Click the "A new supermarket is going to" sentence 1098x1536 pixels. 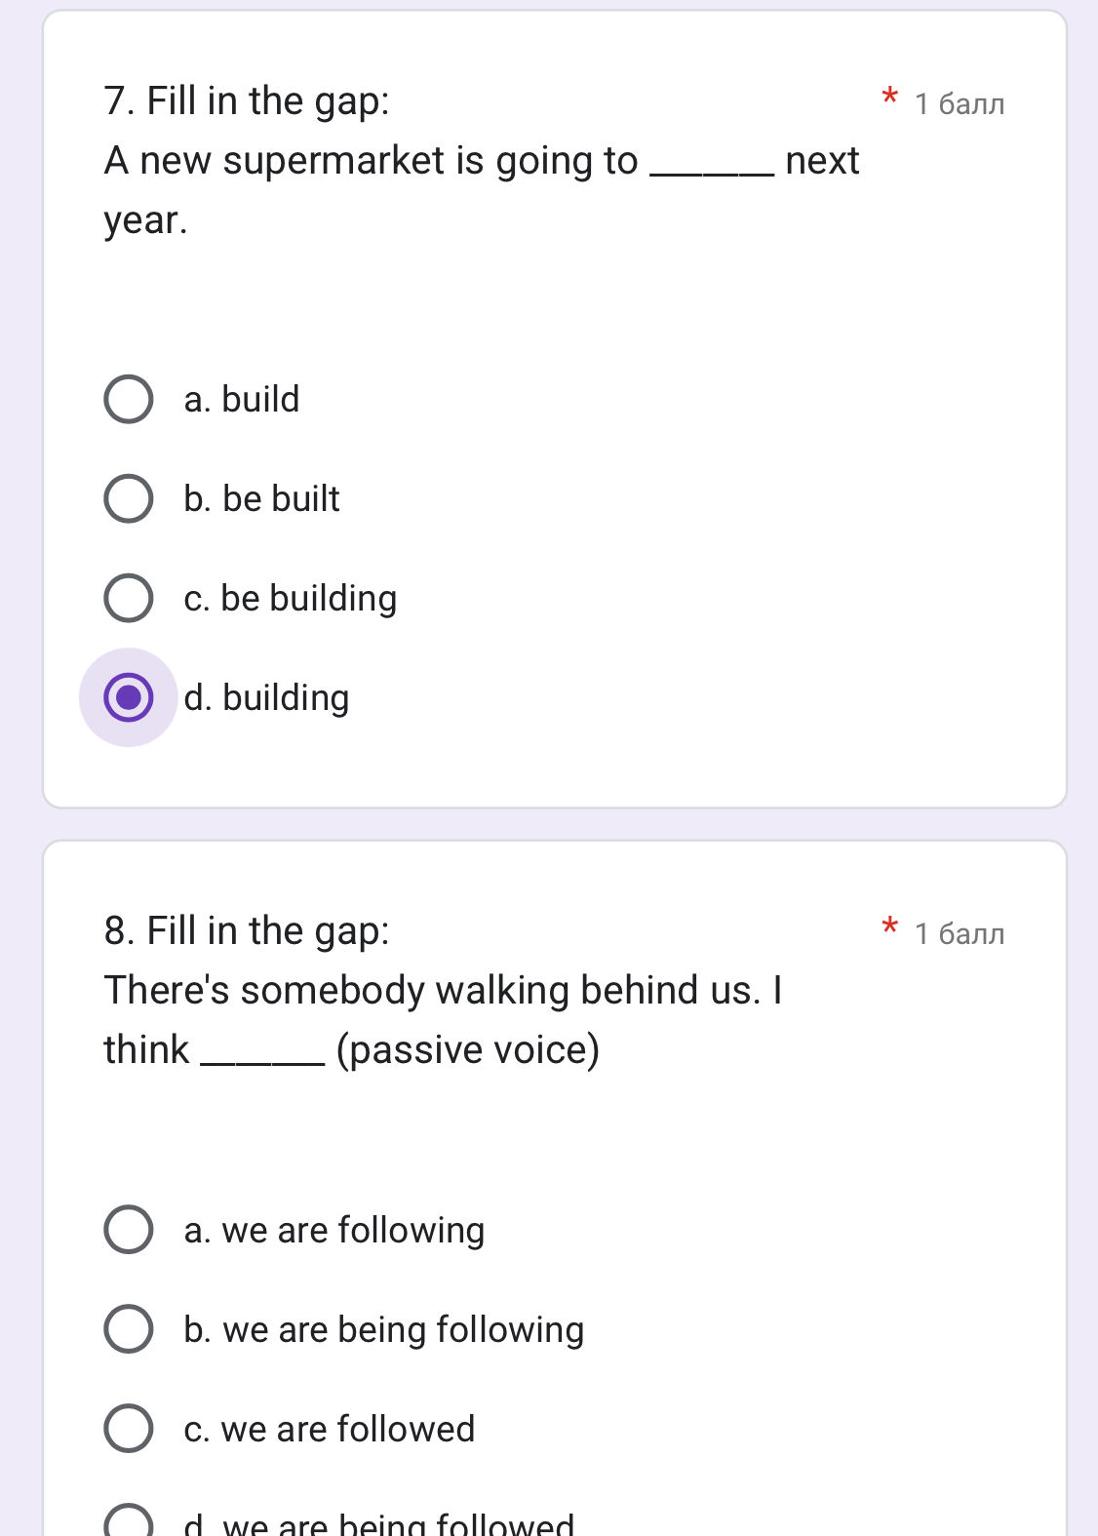click(x=371, y=161)
